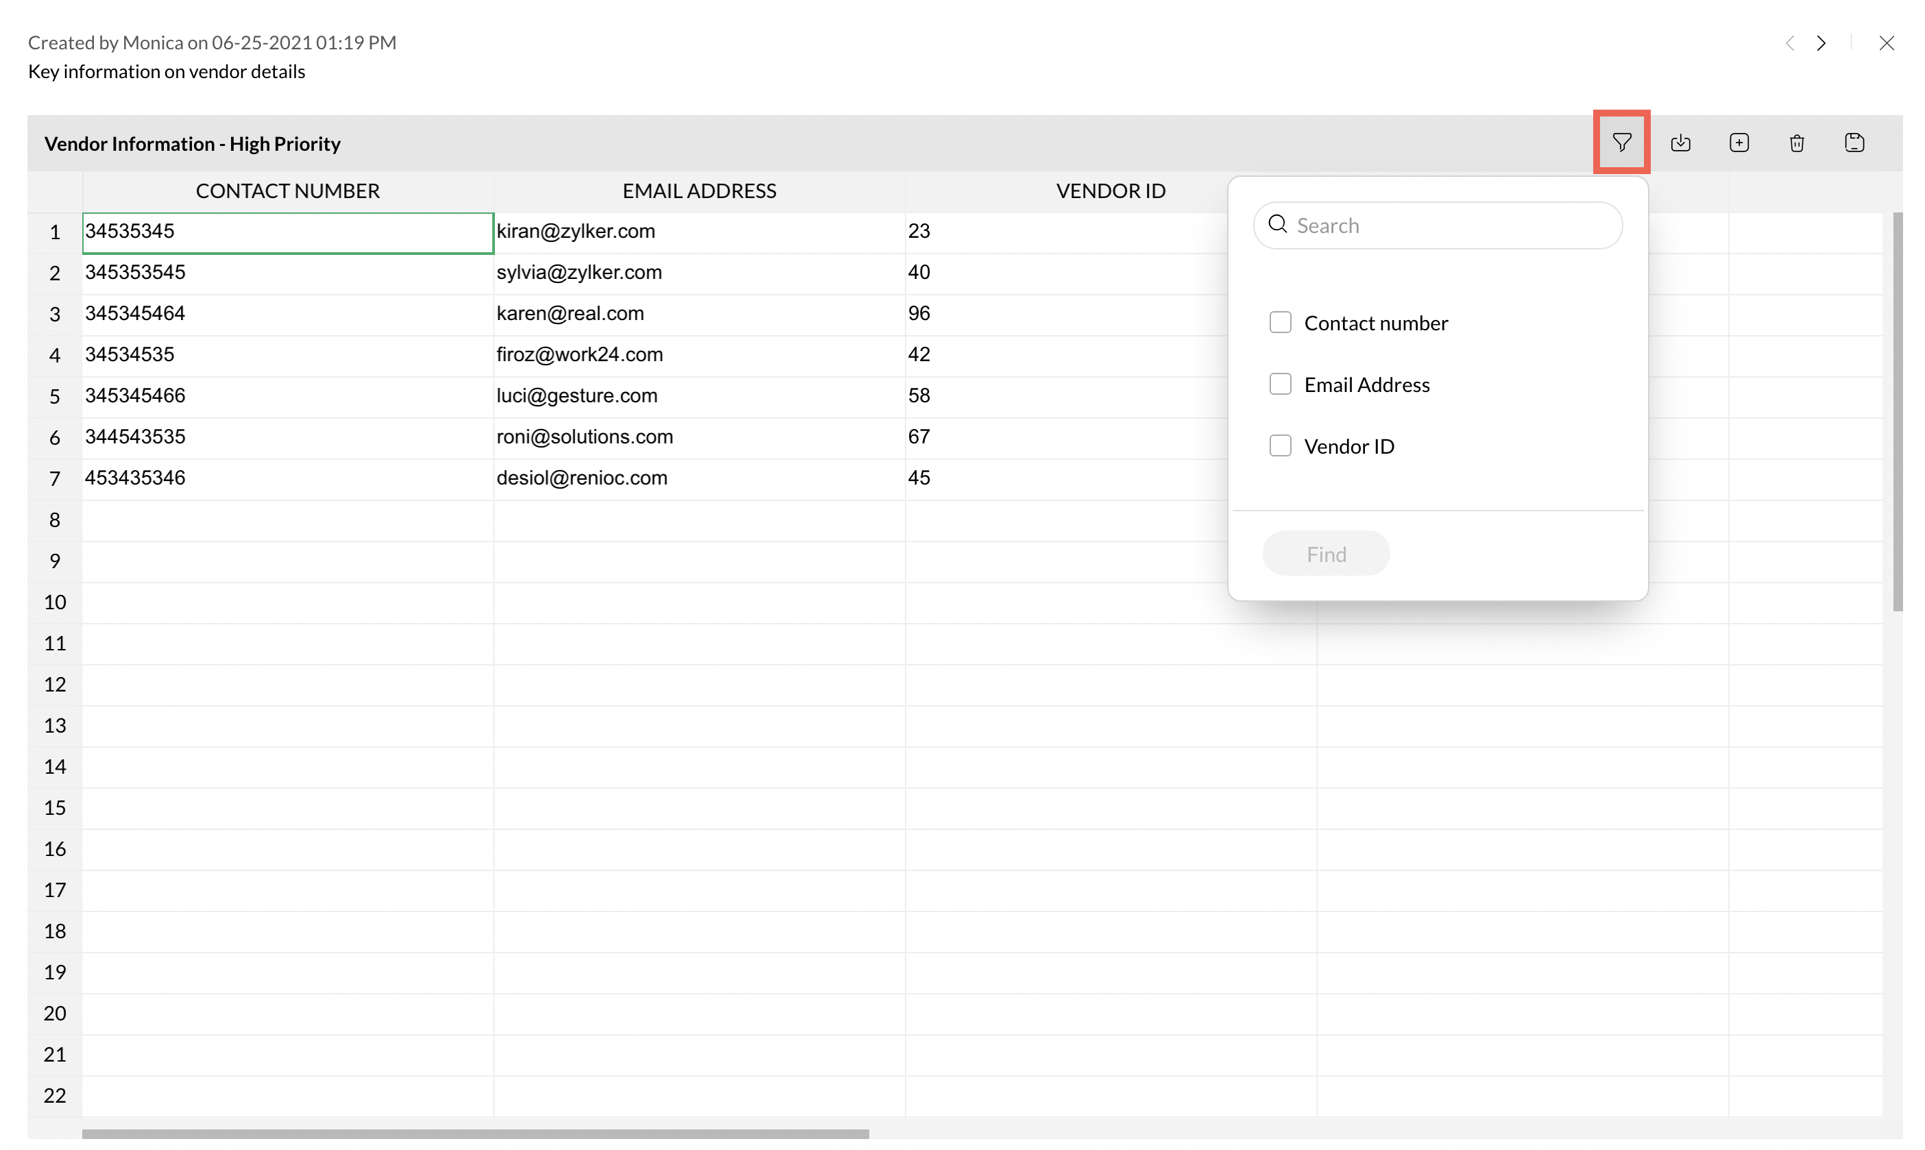Check the Contact number checkbox
The image size is (1925, 1150).
point(1280,322)
